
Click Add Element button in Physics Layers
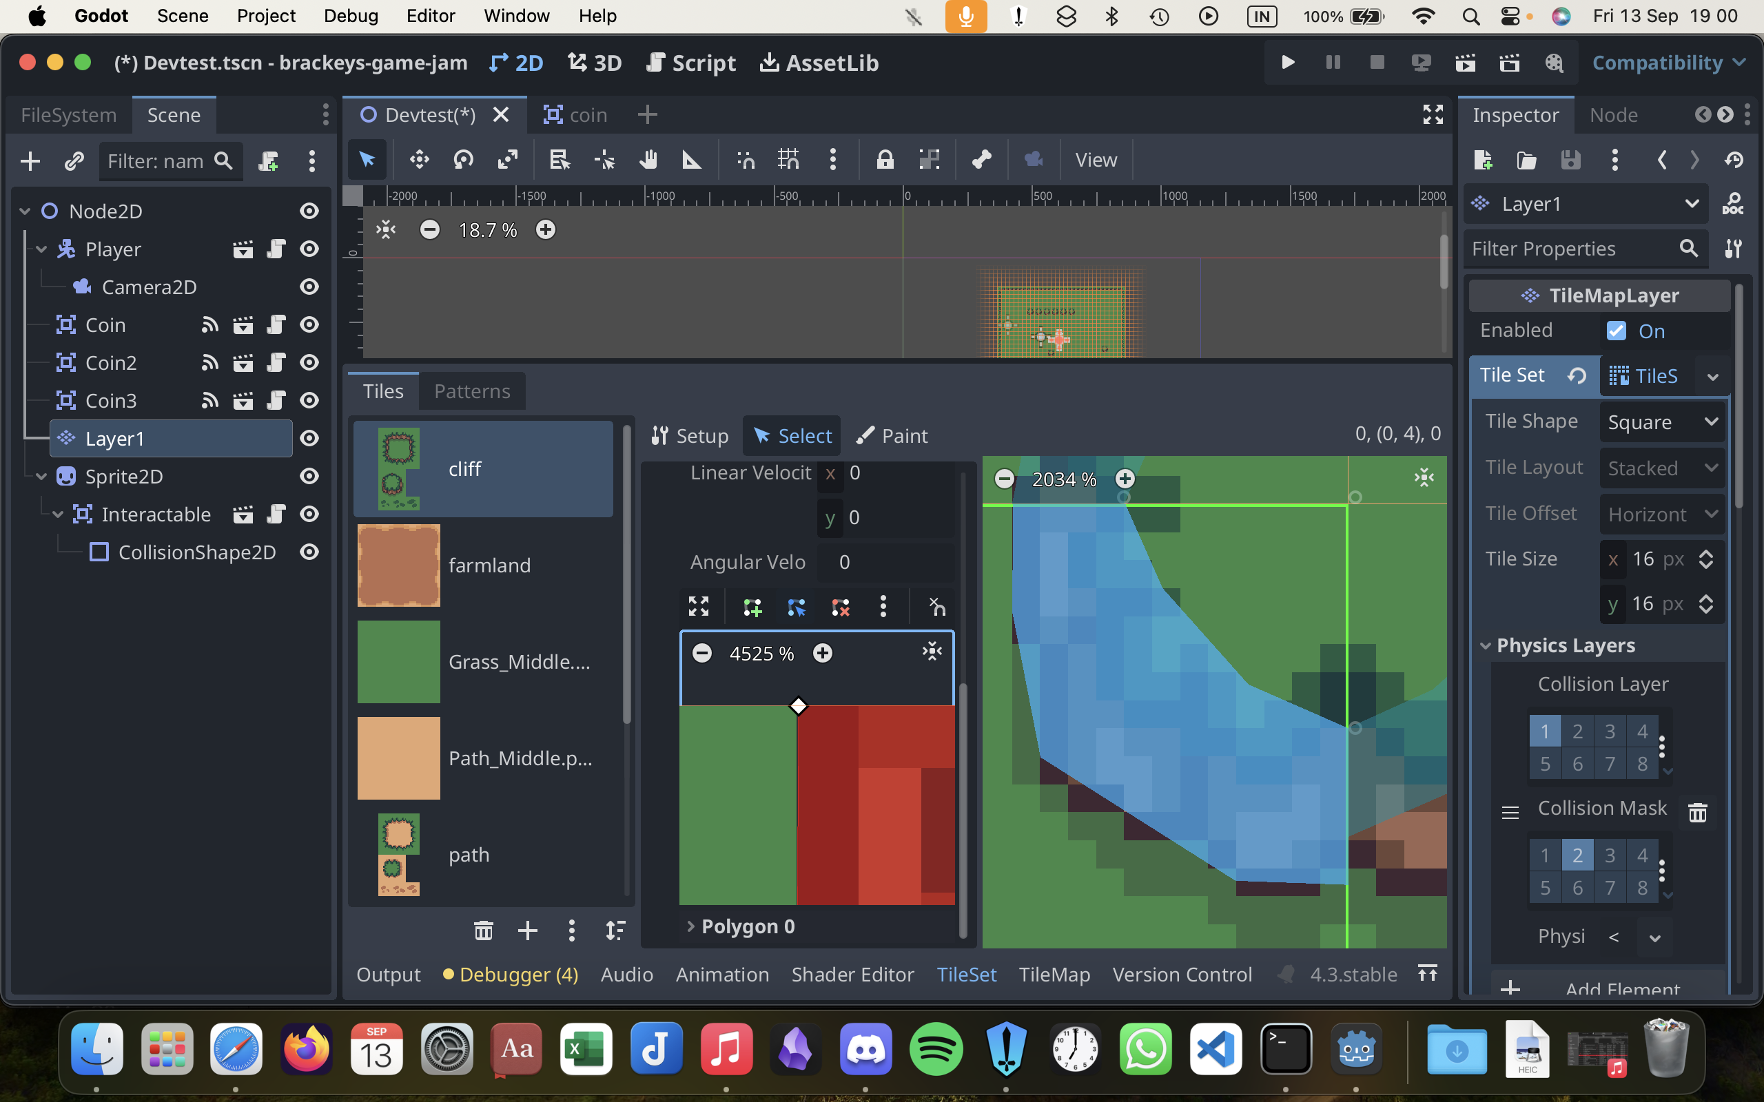(x=1608, y=988)
